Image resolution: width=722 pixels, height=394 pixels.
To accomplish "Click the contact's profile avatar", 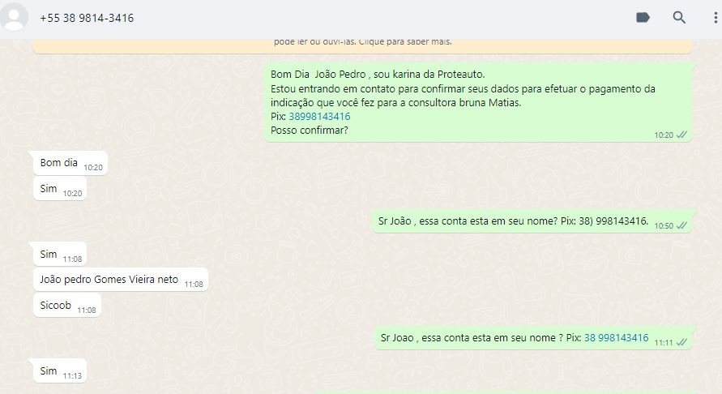I will 16,17.
